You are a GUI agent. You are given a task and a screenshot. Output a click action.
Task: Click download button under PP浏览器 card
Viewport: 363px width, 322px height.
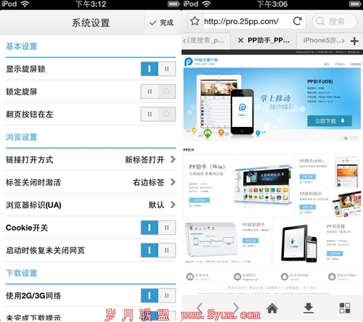coord(335,253)
